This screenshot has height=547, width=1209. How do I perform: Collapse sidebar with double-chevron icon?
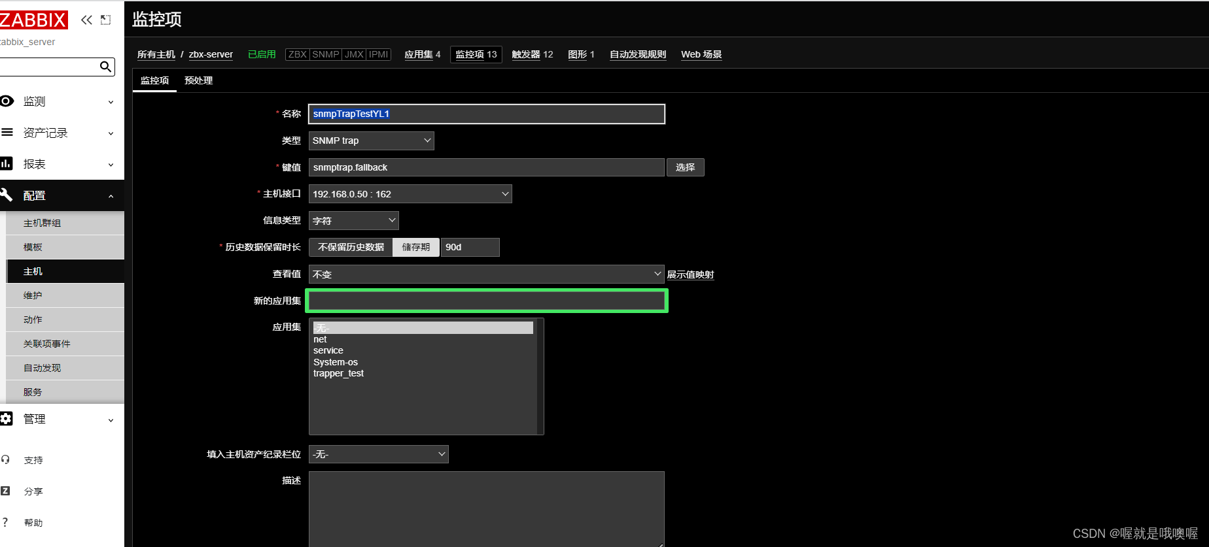[x=86, y=20]
